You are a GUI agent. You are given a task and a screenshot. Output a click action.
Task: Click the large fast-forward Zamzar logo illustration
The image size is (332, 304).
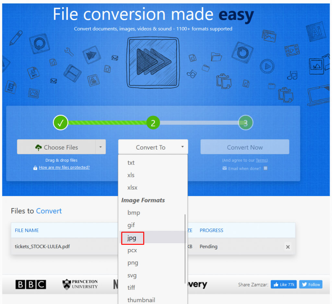[153, 62]
